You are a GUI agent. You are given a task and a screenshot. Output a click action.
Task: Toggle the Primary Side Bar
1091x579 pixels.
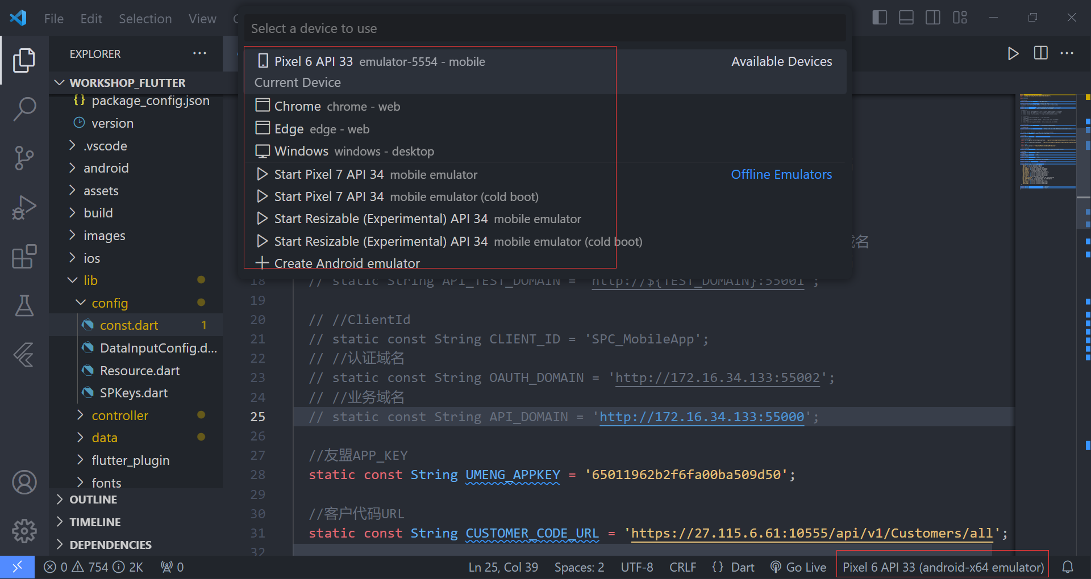pyautogui.click(x=879, y=18)
